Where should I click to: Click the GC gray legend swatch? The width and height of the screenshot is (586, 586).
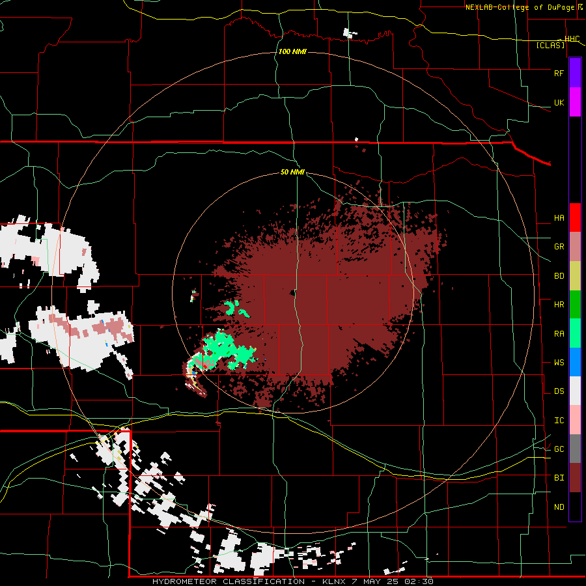[575, 449]
